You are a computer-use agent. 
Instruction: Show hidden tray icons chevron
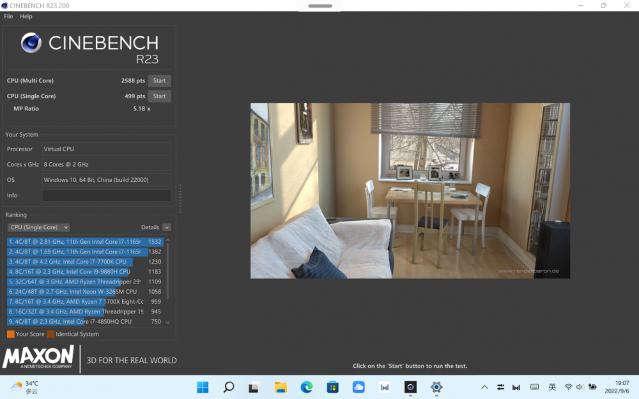coord(484,388)
